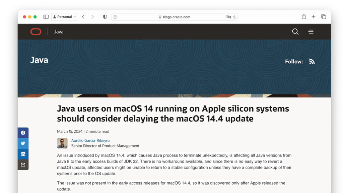Viewport: 343px width, 193px height.
Task: Open the hamburger navigation menu
Action: coord(311,31)
